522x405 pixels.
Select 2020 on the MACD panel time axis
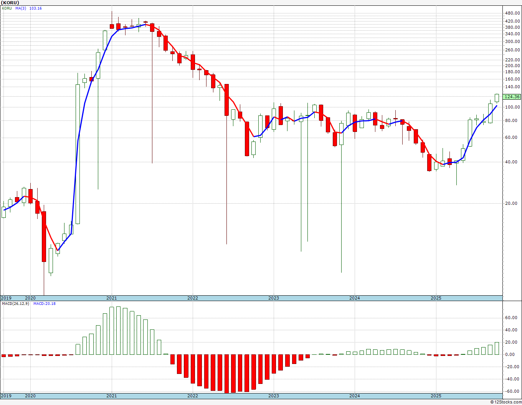click(x=30, y=396)
